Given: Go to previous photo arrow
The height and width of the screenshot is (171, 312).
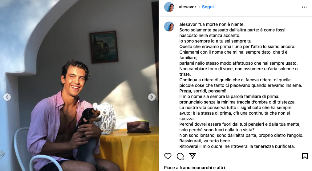Looking at the screenshot, I should click(7, 97).
